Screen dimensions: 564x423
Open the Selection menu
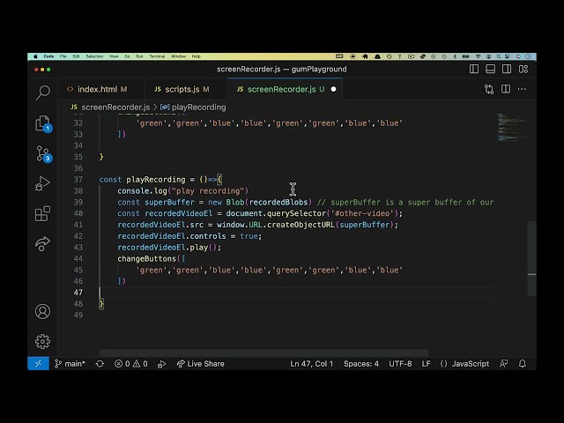[94, 56]
